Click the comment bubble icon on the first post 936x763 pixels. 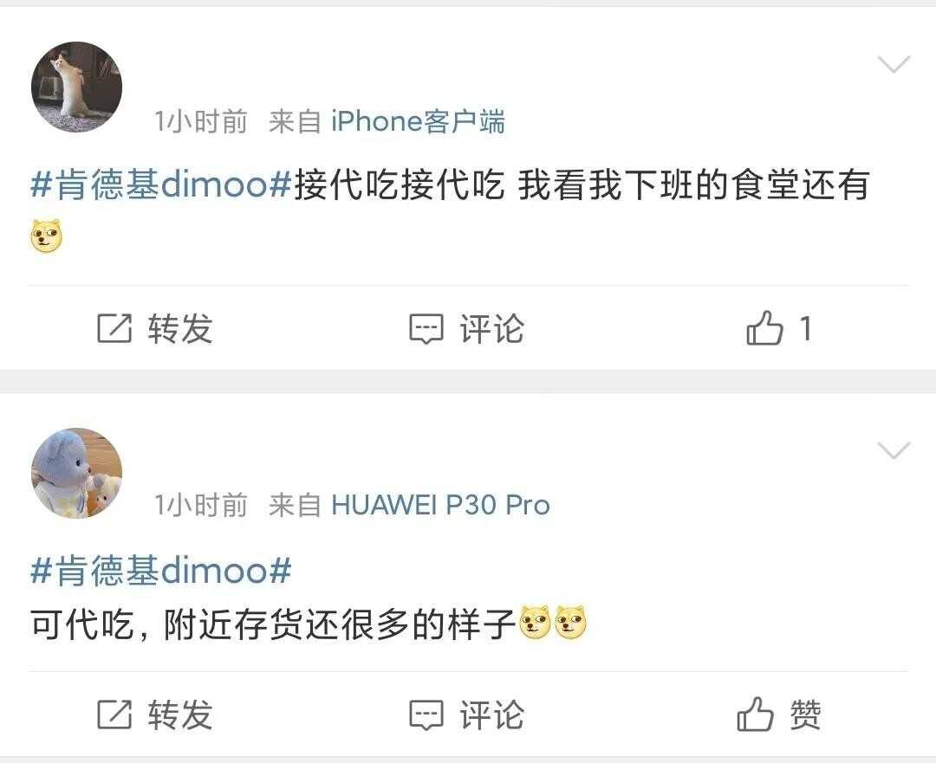426,329
